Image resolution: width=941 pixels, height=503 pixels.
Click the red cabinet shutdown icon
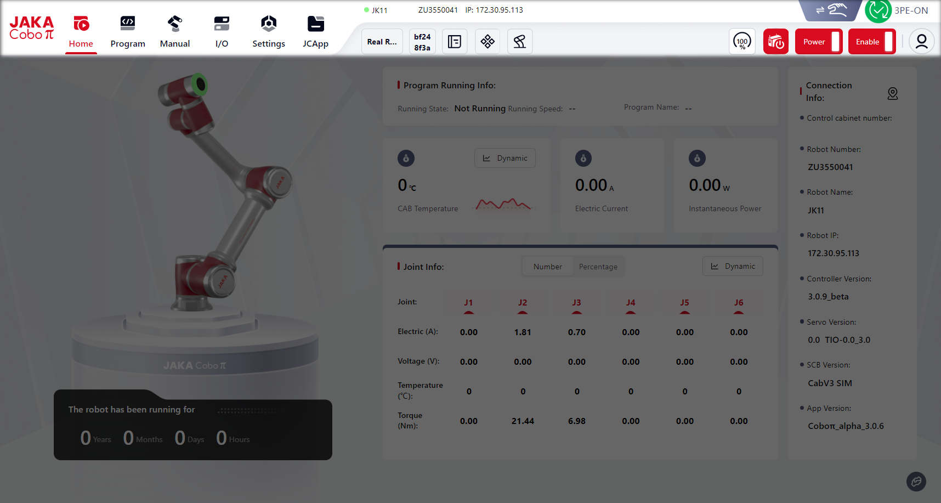(x=775, y=42)
